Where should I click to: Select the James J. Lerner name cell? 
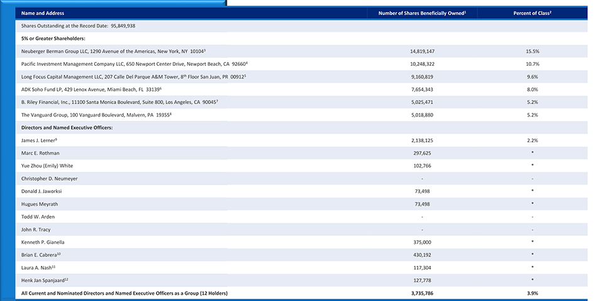pyautogui.click(x=39, y=140)
